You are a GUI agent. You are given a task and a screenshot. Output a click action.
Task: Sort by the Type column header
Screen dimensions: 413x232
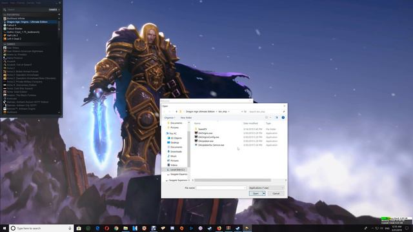(x=268, y=123)
